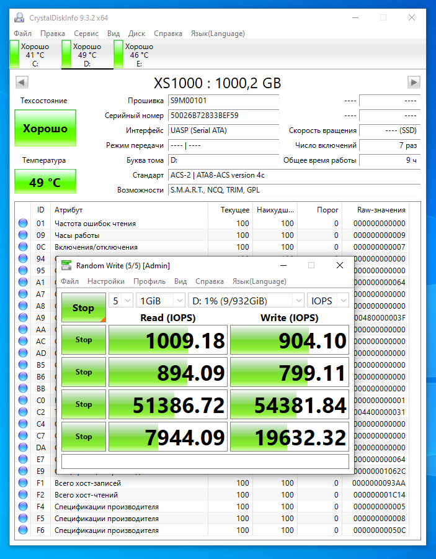
Task: Click the Общее время работы value 9 ч
Action: [389, 160]
